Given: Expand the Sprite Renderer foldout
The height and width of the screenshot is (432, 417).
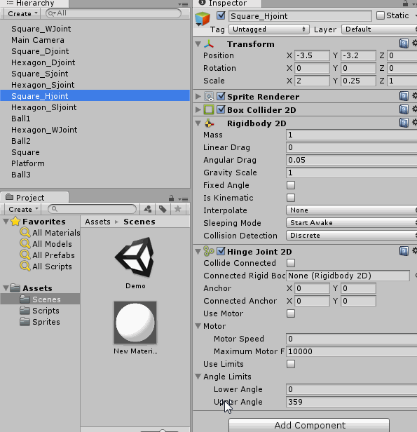Looking at the screenshot, I should (x=198, y=96).
